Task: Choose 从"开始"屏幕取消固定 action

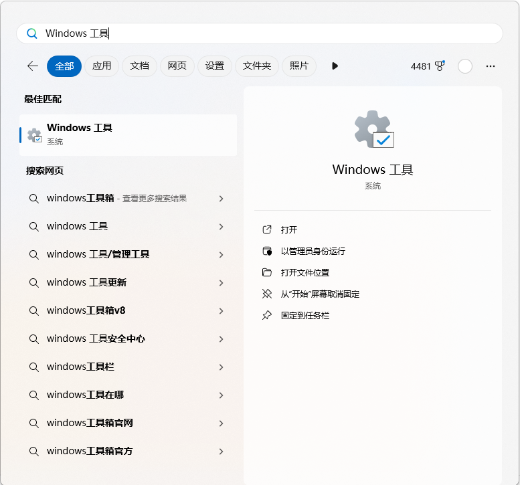Action: point(320,294)
